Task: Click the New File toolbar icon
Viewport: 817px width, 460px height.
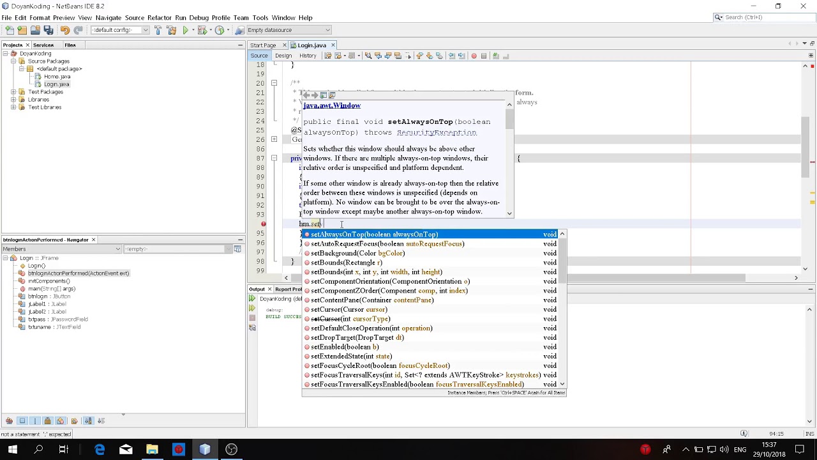Action: 9,30
